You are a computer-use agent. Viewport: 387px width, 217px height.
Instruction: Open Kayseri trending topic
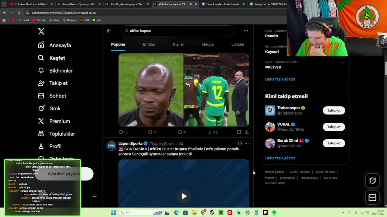click(x=272, y=52)
